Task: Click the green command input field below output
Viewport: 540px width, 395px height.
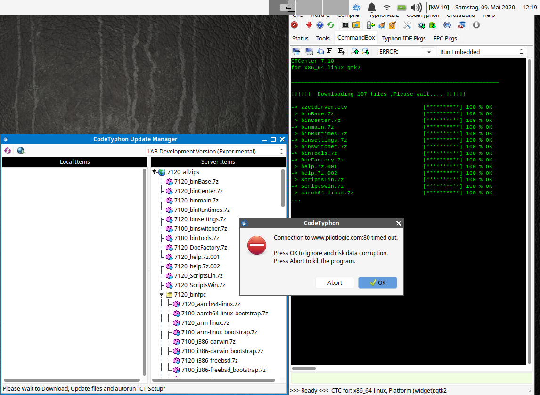Action: [411, 378]
